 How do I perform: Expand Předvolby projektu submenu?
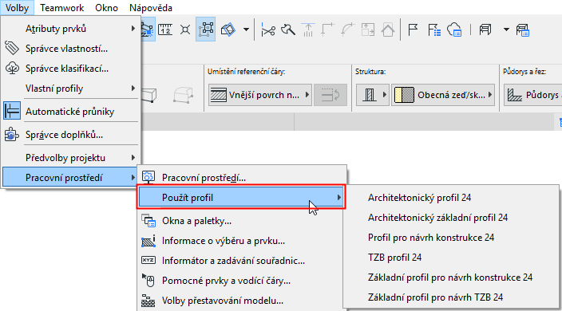[70, 157]
